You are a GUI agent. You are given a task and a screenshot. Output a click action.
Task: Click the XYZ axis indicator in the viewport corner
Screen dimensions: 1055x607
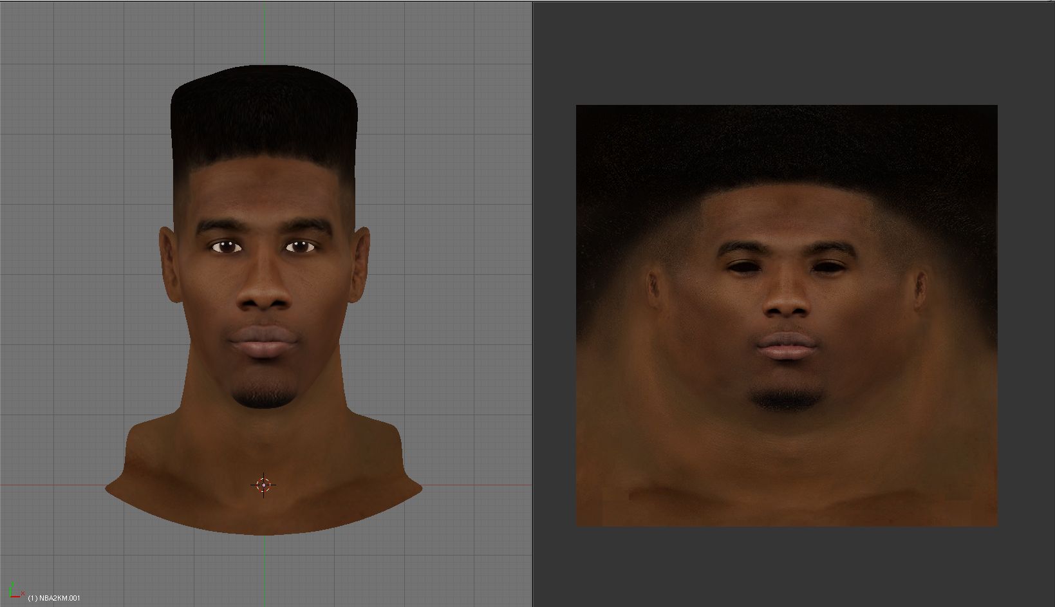[x=14, y=590]
